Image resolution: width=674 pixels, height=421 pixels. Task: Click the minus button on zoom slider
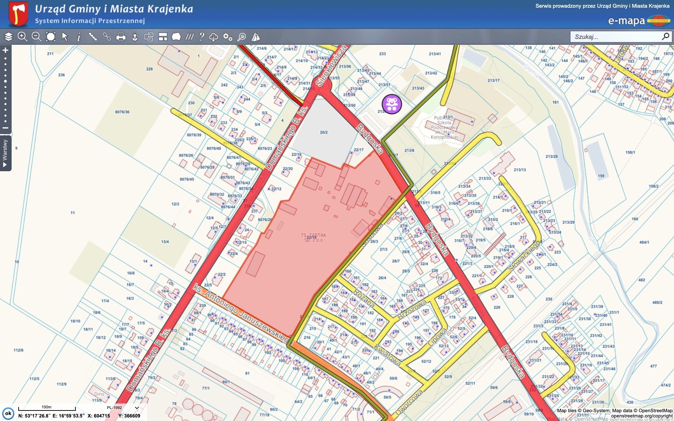coord(5,128)
